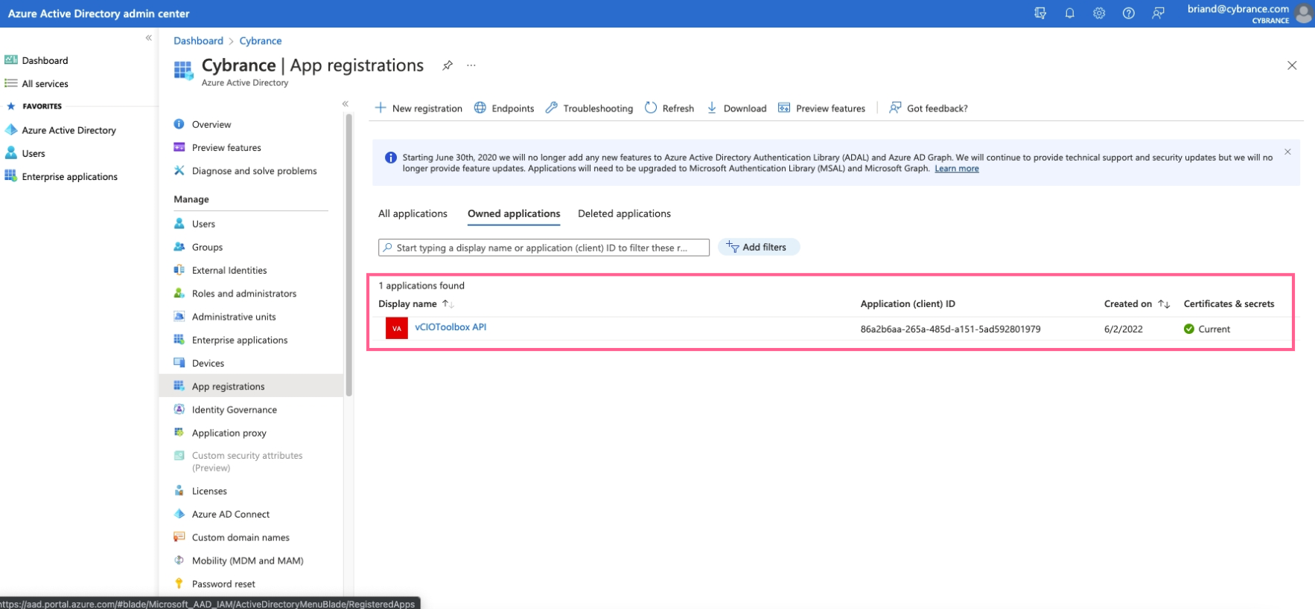Click the resource menu vertical scrollbar
The image size is (1315, 609).
click(348, 255)
